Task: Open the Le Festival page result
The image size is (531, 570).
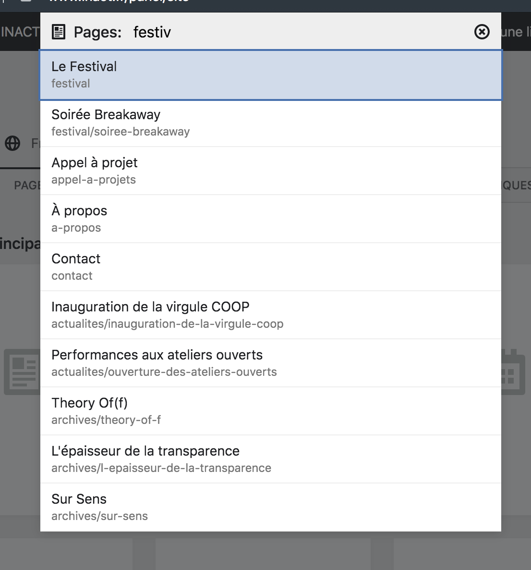Action: 271,74
